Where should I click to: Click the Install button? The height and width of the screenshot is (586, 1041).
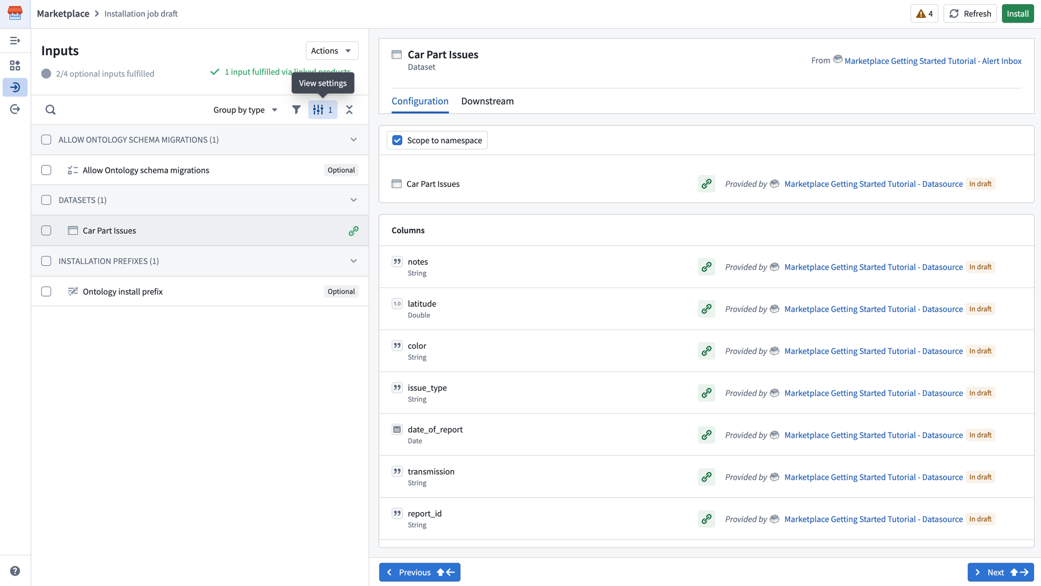1018,14
